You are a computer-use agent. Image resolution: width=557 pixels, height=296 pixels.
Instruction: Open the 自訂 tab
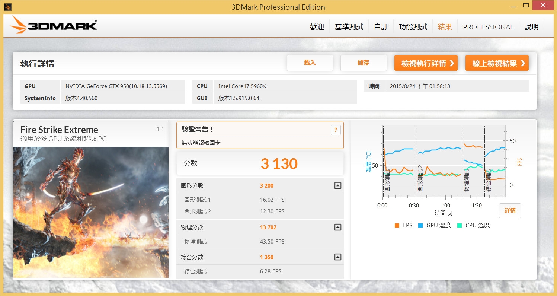click(x=381, y=27)
